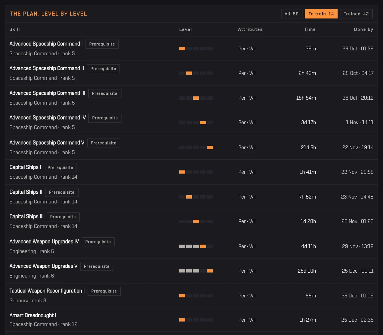Click the Prerequisite badge on Capital Ships III
383x335 pixels.
pyautogui.click(x=63, y=217)
